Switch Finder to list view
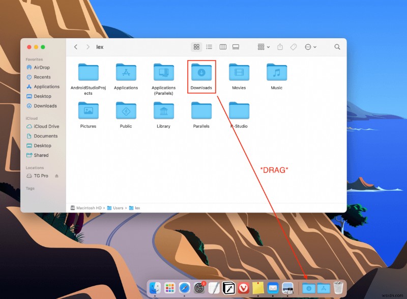 209,46
